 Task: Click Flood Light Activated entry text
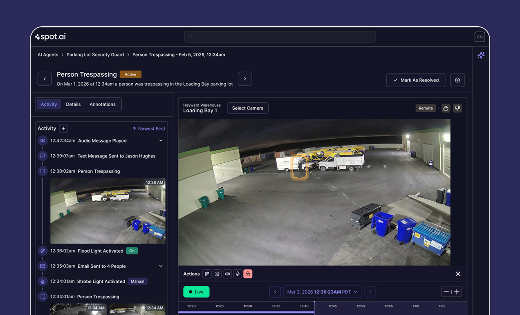click(101, 251)
